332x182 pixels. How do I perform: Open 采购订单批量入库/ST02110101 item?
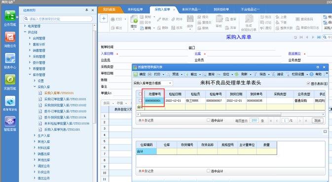click(65, 99)
